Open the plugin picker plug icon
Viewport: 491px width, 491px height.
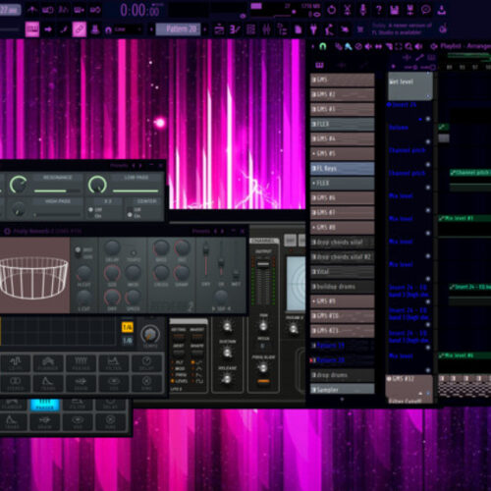pyautogui.click(x=313, y=29)
